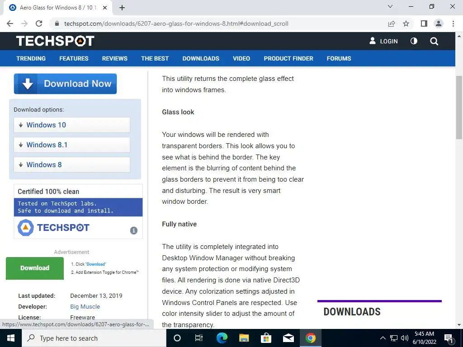Click the "December 13, 2019" date text
Screen dimensions: 463x347
point(96,295)
